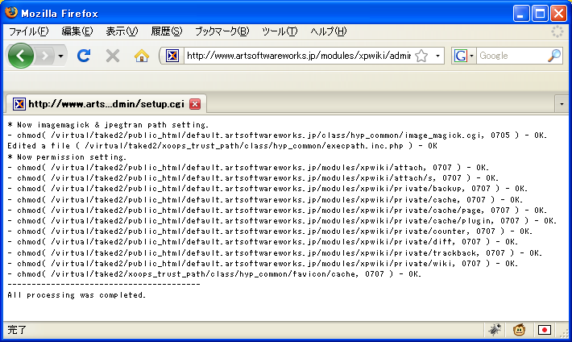Screen dimensions: 572x342
Task: Close the setup.cgi tab
Action: click(195, 104)
